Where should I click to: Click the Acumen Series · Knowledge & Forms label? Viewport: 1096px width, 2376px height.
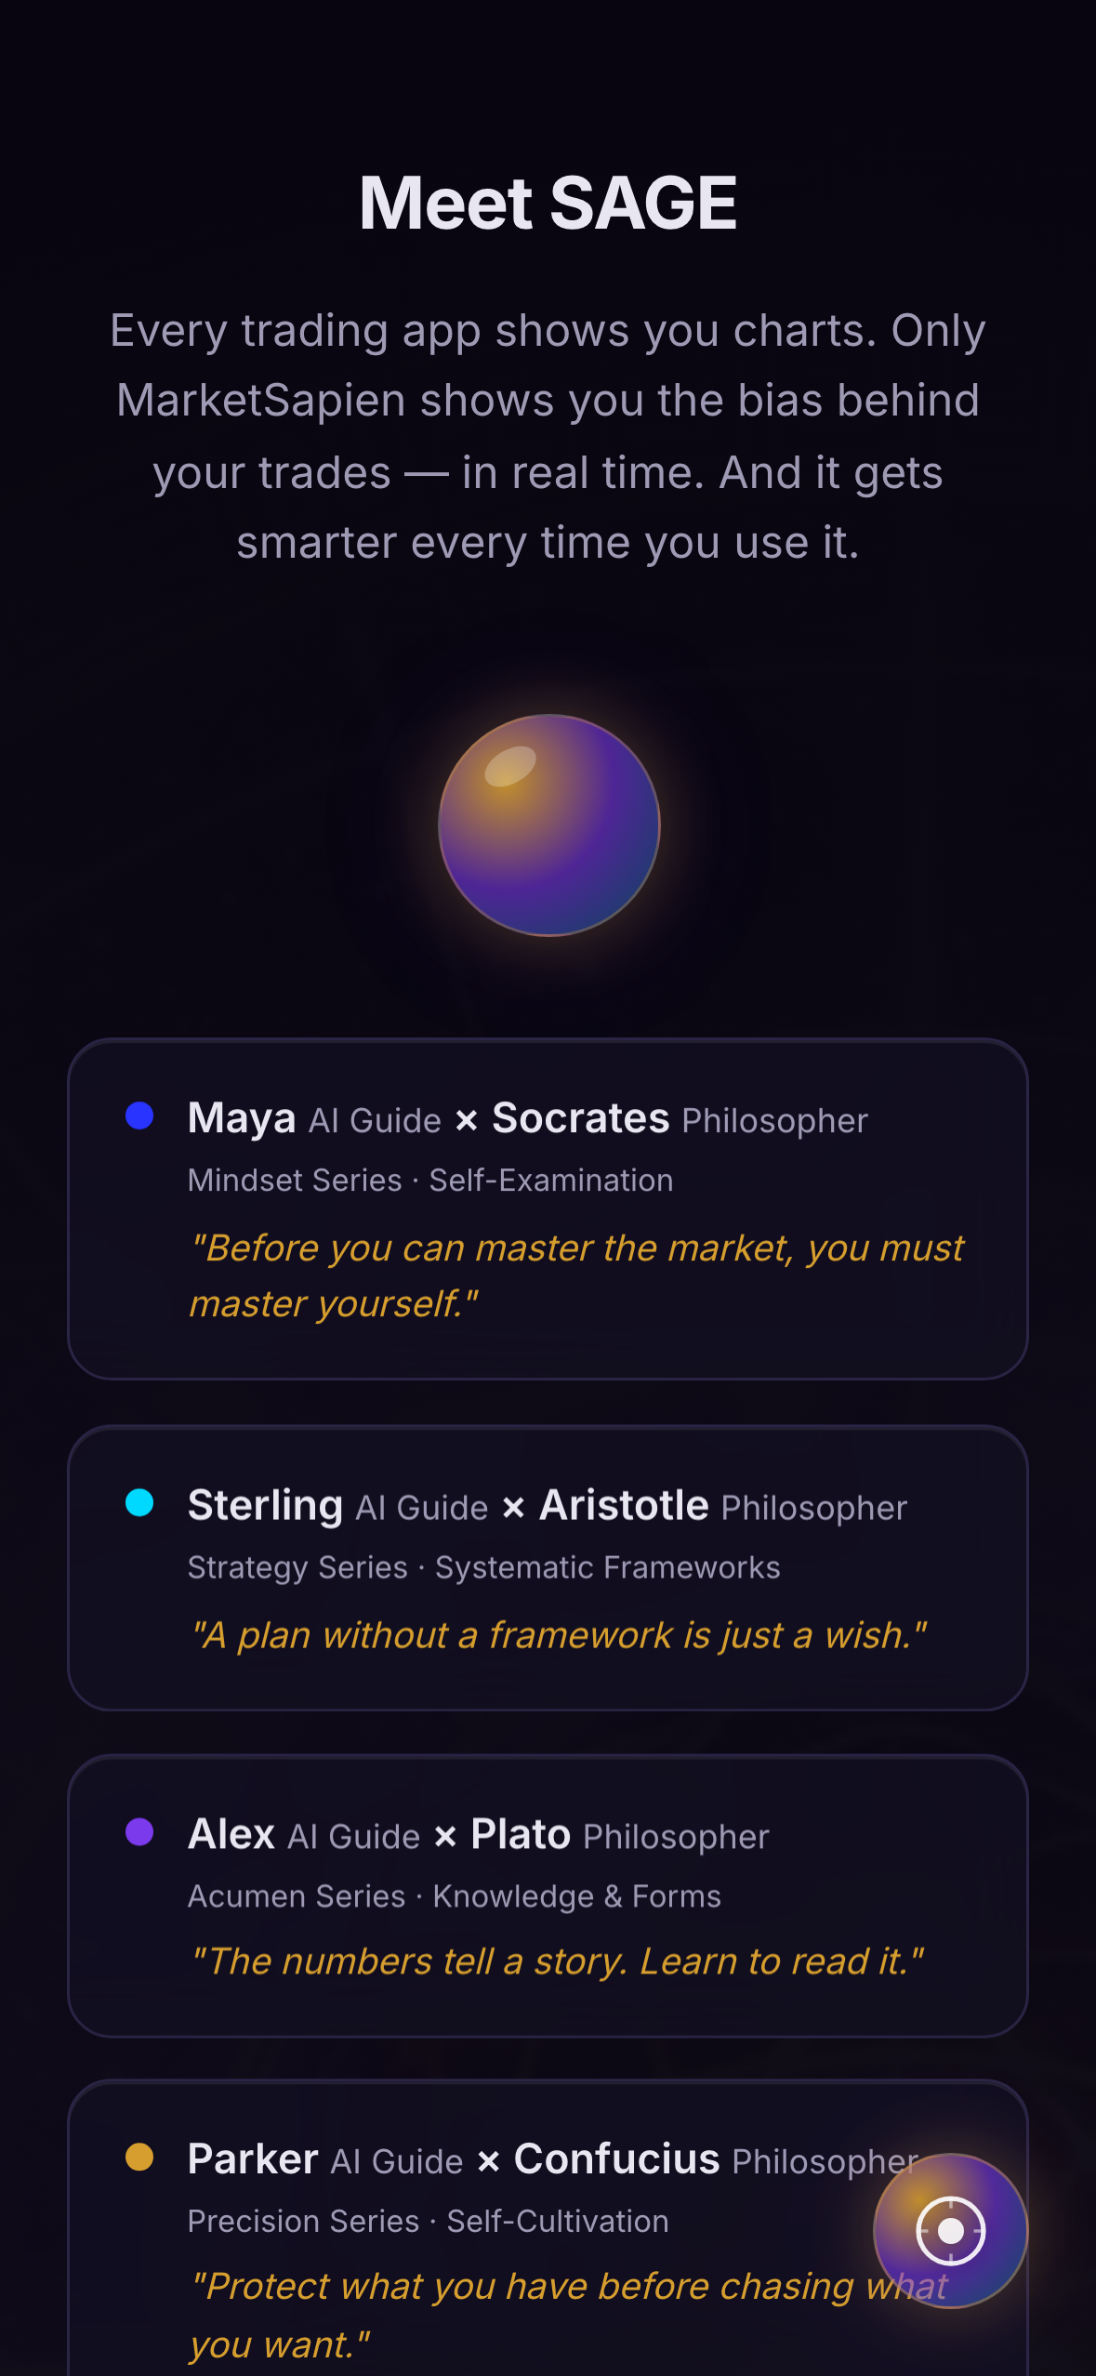[x=455, y=1896]
